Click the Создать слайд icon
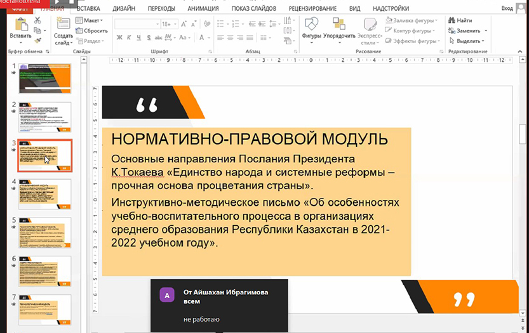The image size is (529, 333). pyautogui.click(x=63, y=26)
